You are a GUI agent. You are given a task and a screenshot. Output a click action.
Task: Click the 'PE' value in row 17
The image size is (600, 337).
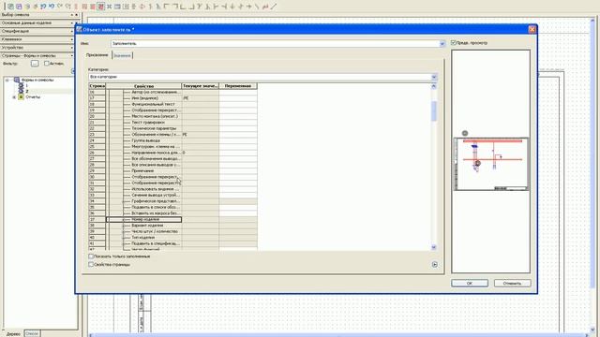click(186, 98)
